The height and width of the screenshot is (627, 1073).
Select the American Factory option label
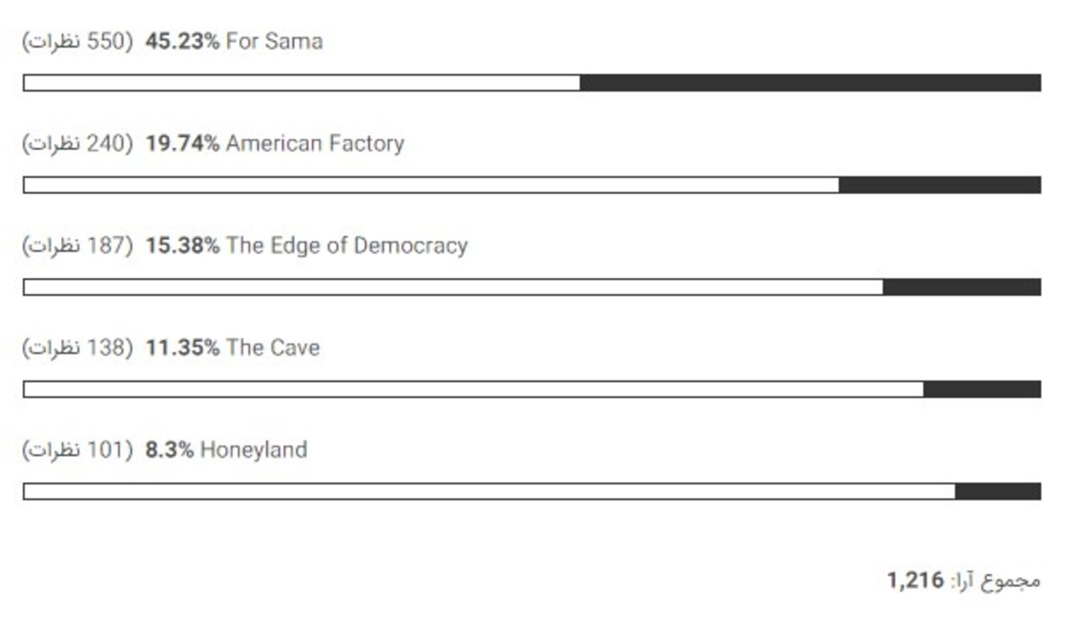[315, 144]
